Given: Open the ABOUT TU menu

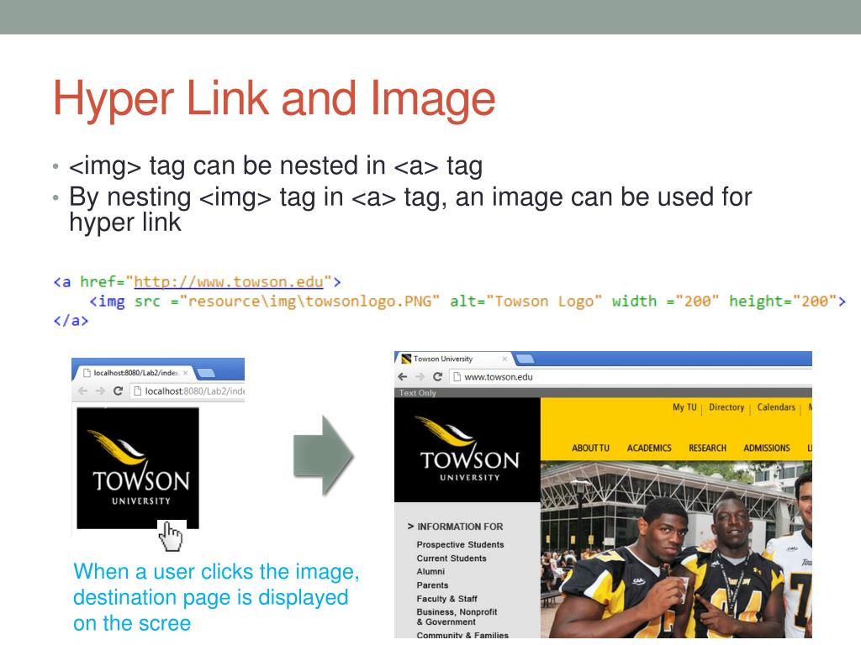Looking at the screenshot, I should [x=590, y=448].
